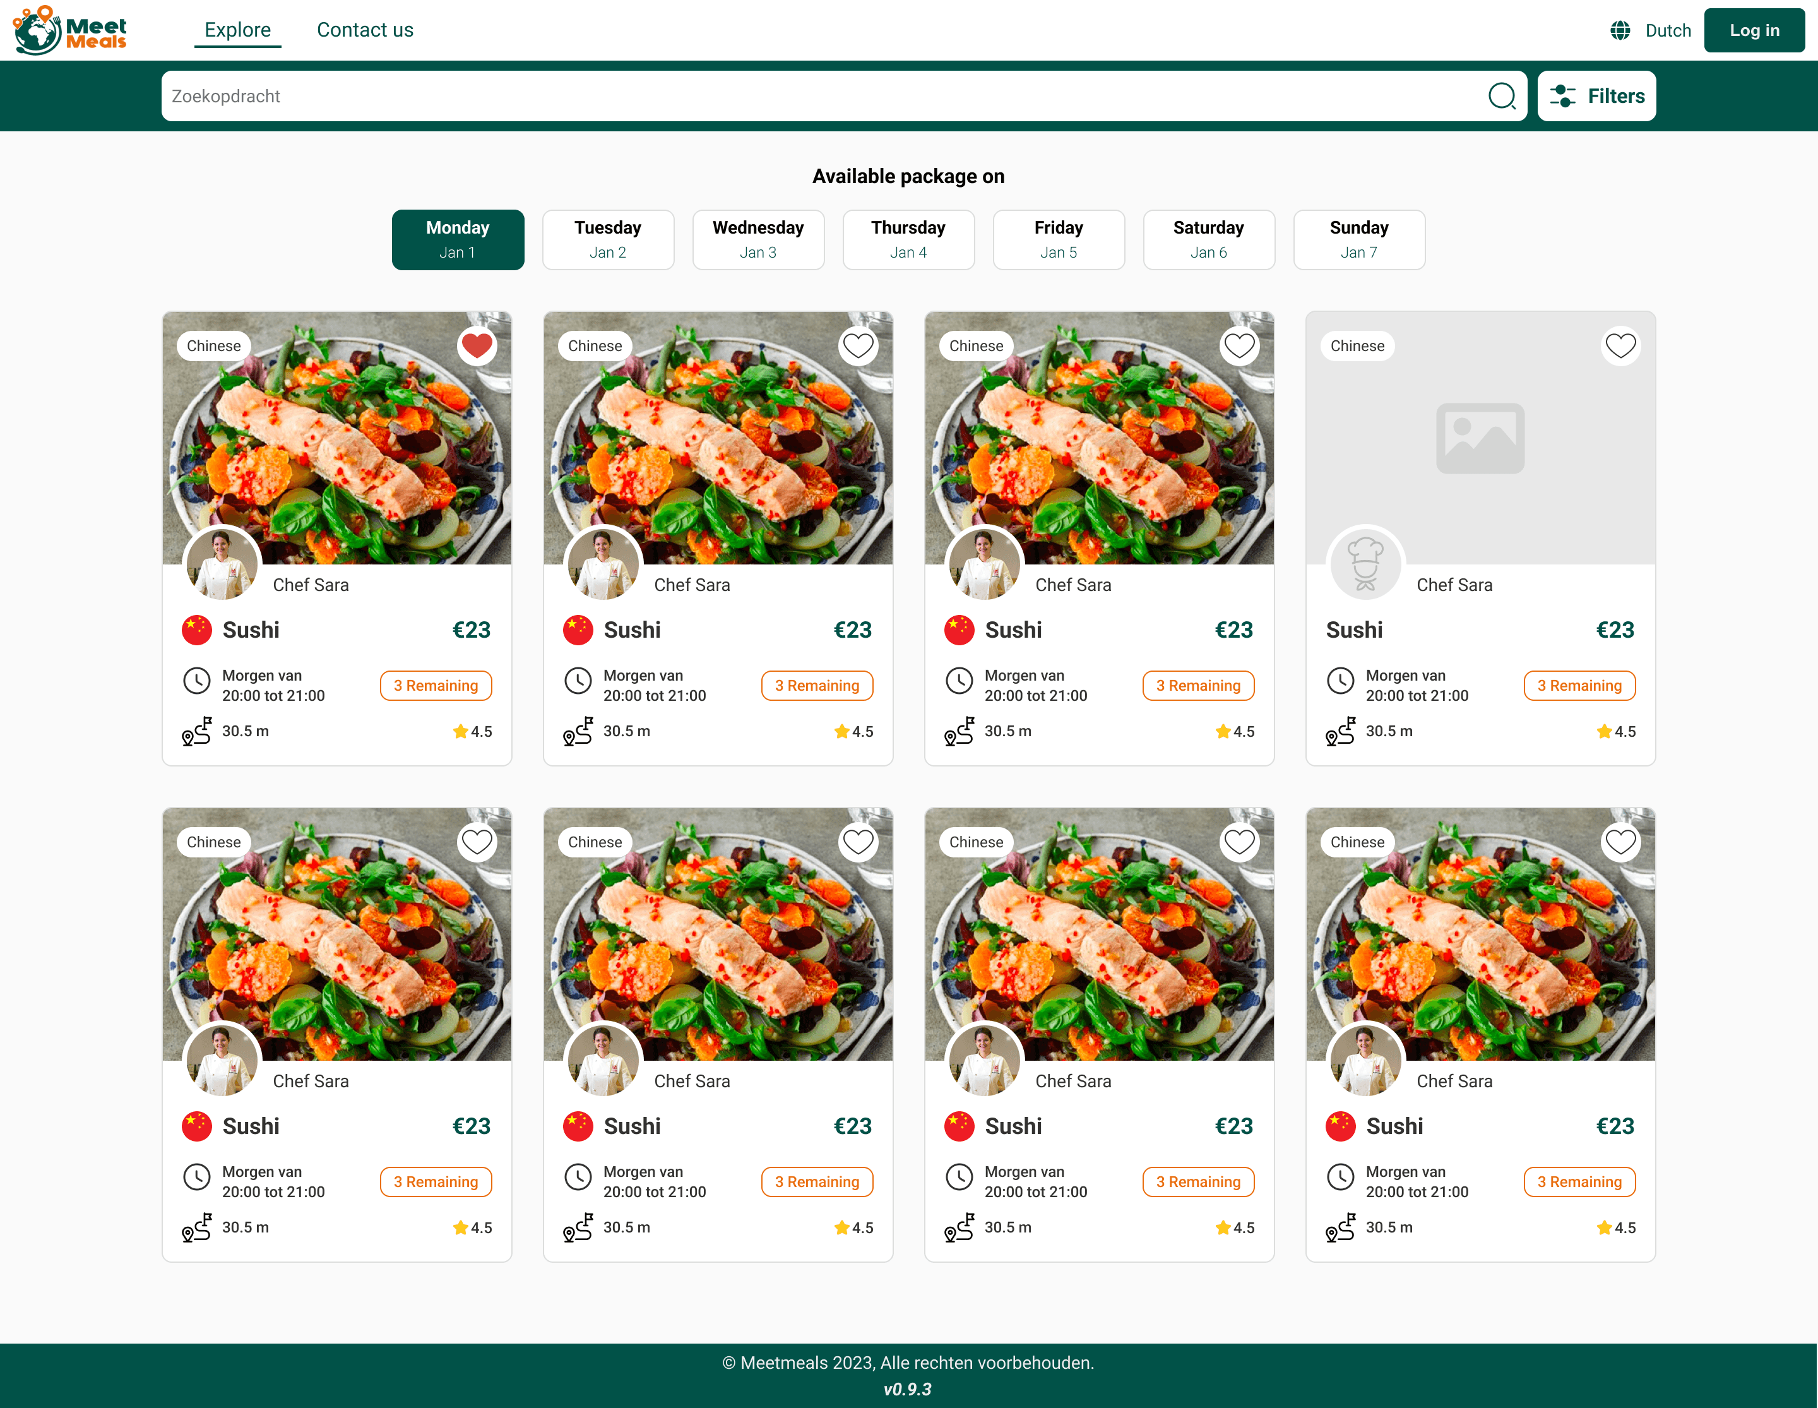Click placeholder chef hat avatar icon

pyautogui.click(x=1365, y=564)
